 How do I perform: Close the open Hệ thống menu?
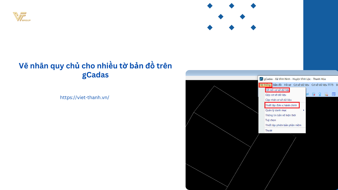tap(265, 85)
